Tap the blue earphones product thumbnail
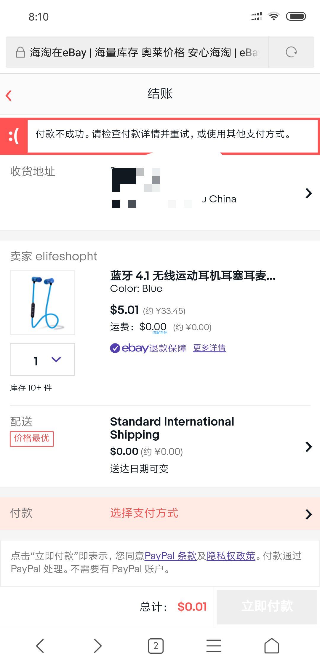This screenshot has height=665, width=320. click(x=42, y=302)
